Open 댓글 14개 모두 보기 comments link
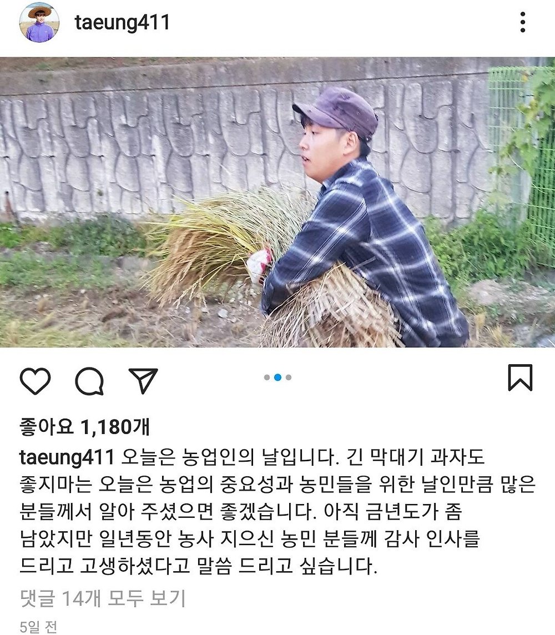Image resolution: width=555 pixels, height=635 pixels. point(103,598)
